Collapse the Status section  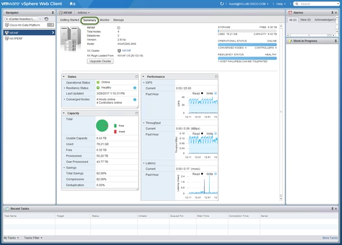(64, 77)
